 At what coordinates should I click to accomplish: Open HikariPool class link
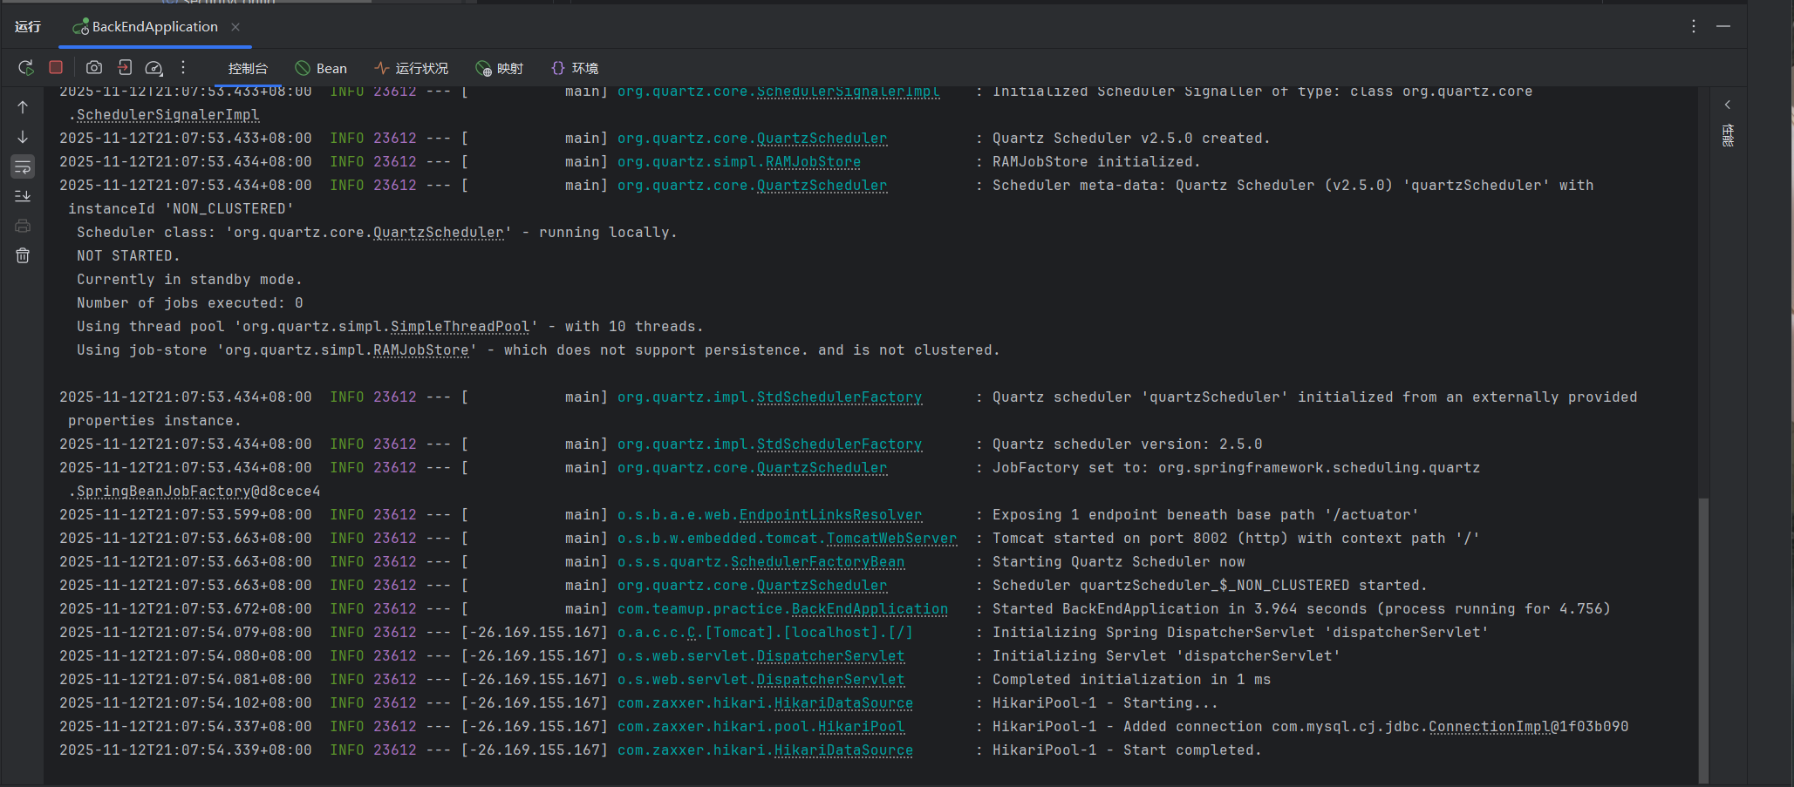pyautogui.click(x=861, y=727)
